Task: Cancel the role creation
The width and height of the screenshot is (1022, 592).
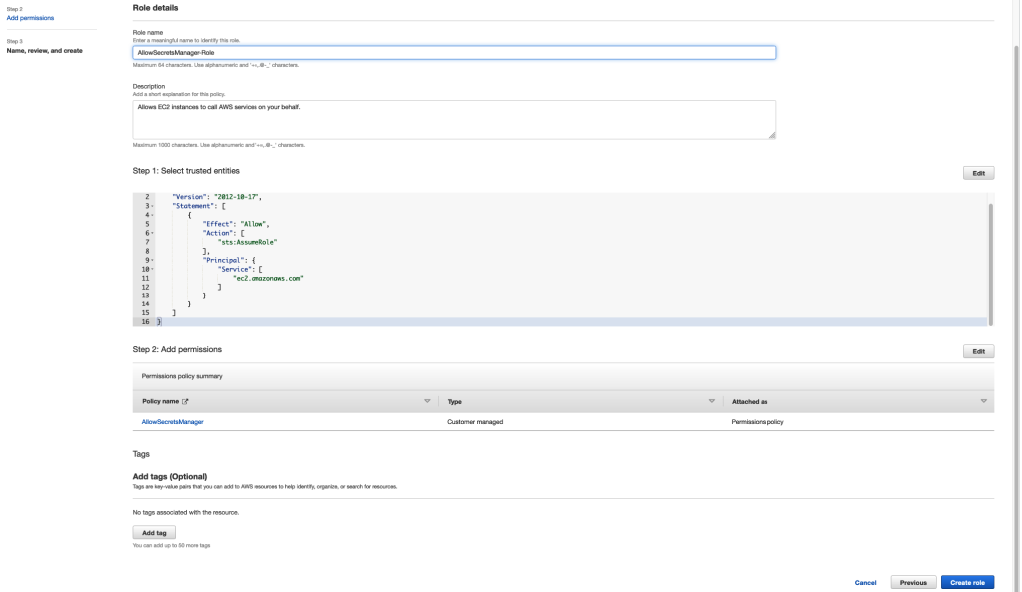Action: click(x=864, y=582)
